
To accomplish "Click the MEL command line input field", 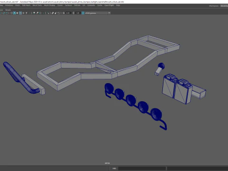I will (142, 168).
